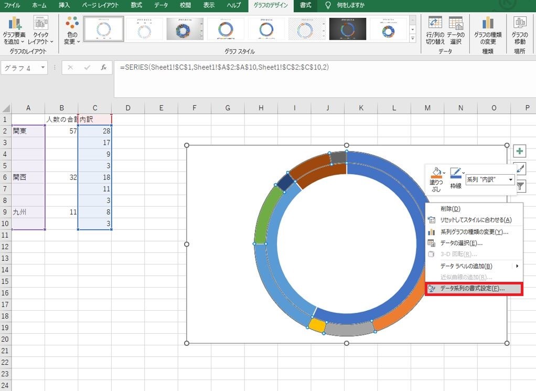Click the chart elements plus button beside chart
536x391 pixels.
[x=519, y=151]
